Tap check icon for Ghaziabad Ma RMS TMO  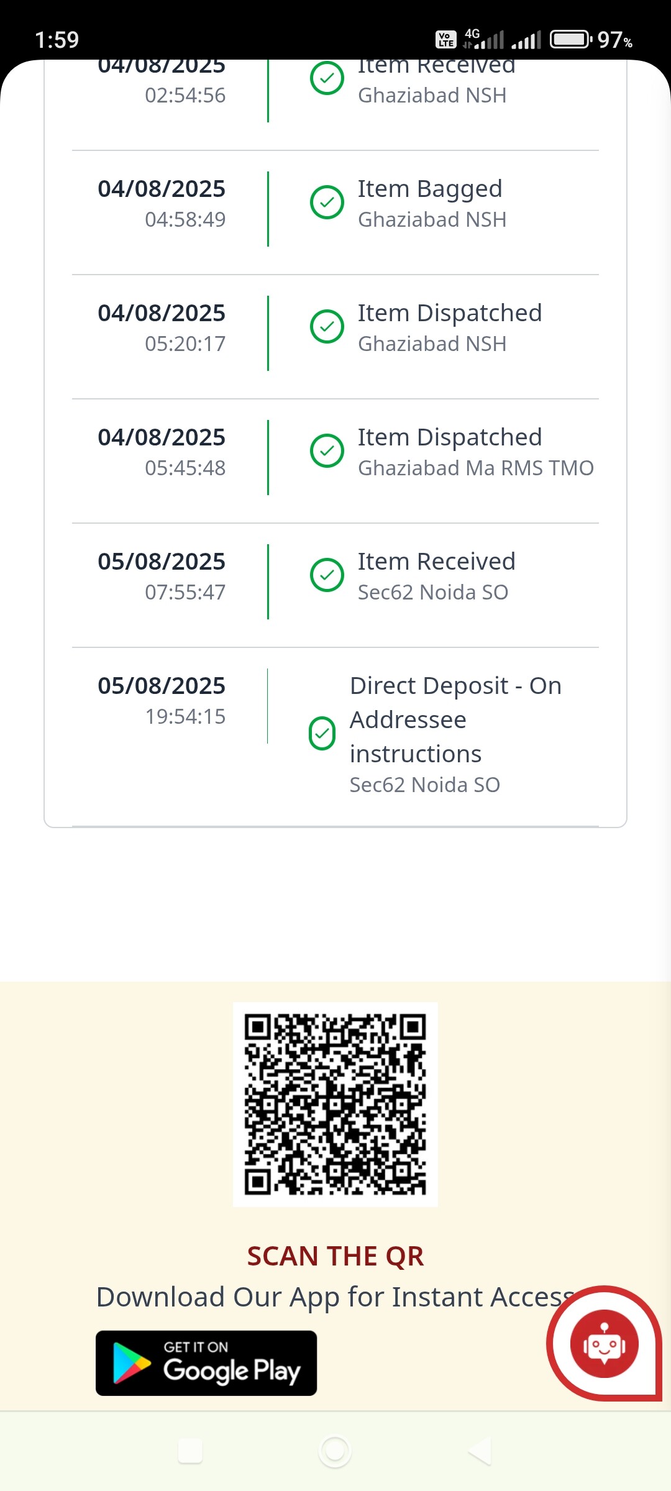click(327, 451)
